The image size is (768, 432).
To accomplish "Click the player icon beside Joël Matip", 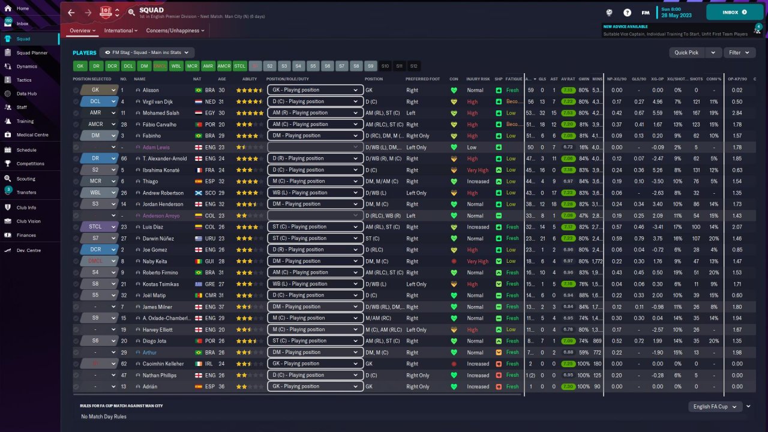I will click(138, 295).
